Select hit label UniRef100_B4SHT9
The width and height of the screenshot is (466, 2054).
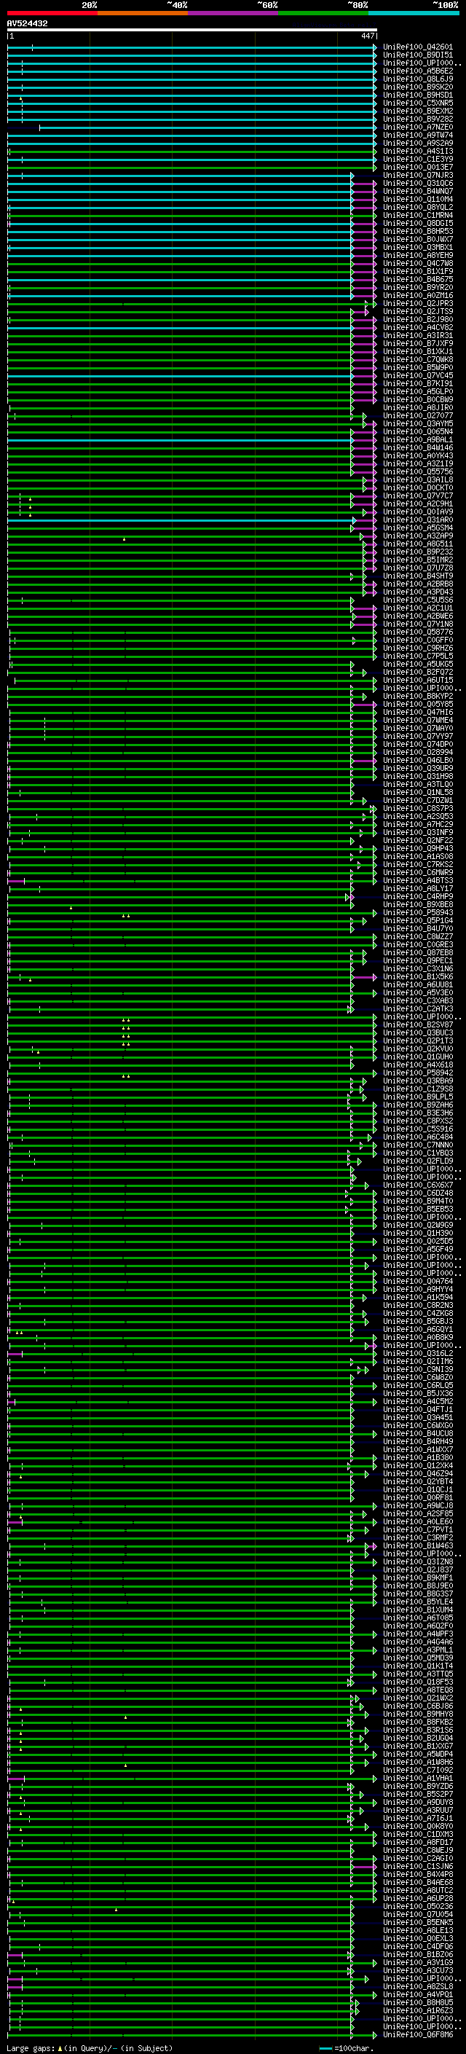tap(418, 576)
